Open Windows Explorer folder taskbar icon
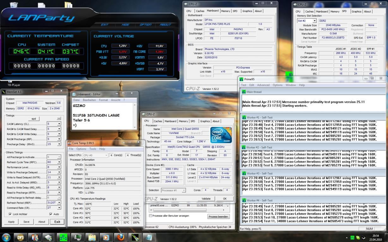Viewport: 388px width, 242px height. (x=92, y=237)
